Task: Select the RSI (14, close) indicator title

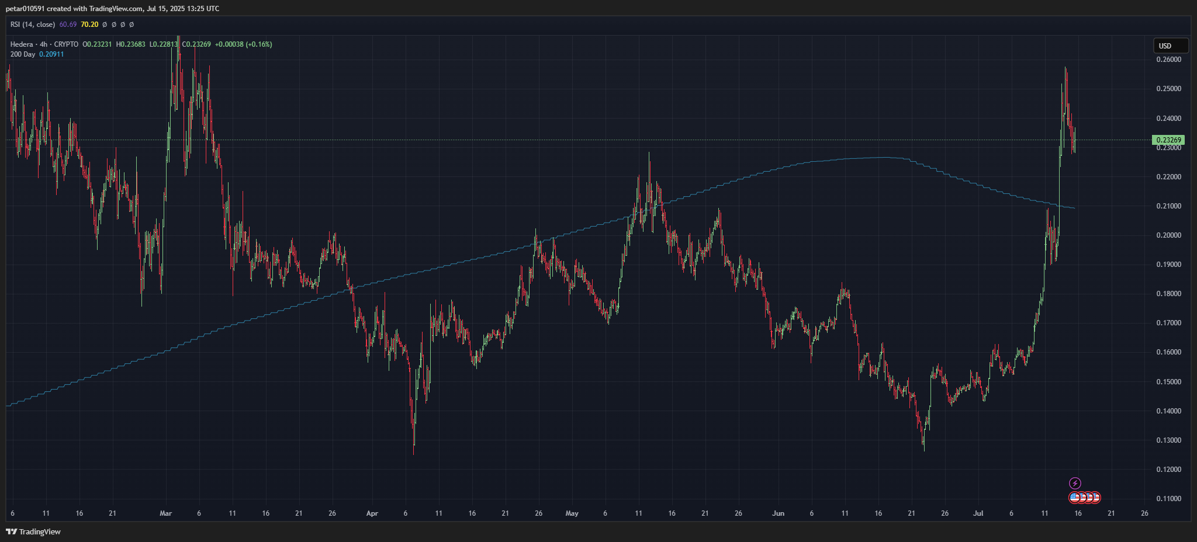Action: pos(33,25)
